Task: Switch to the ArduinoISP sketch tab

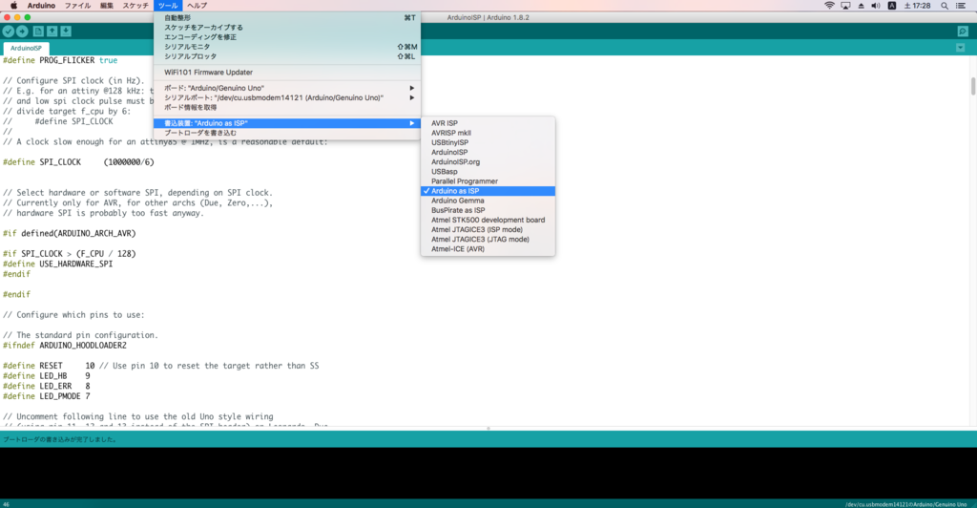Action: (26, 48)
